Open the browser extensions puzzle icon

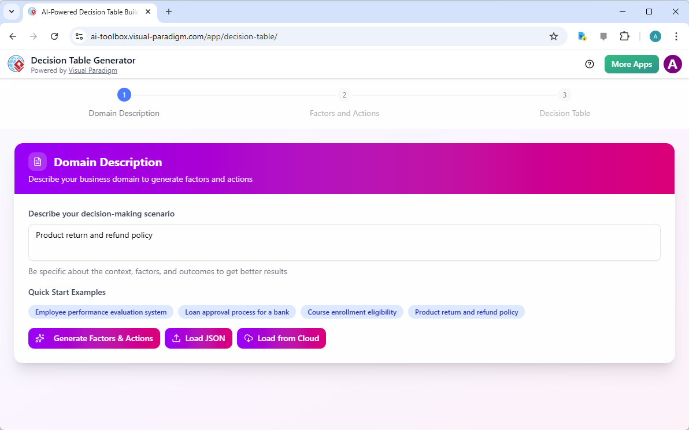624,36
